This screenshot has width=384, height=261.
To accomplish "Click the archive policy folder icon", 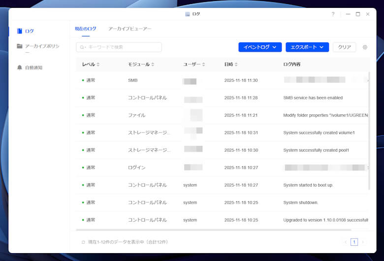I will coord(20,46).
